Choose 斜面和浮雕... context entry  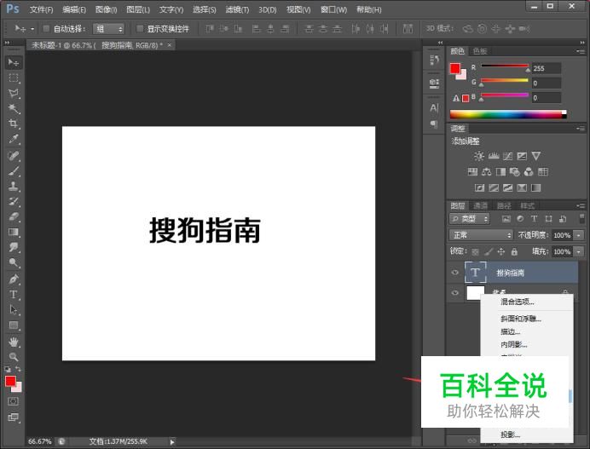point(521,319)
